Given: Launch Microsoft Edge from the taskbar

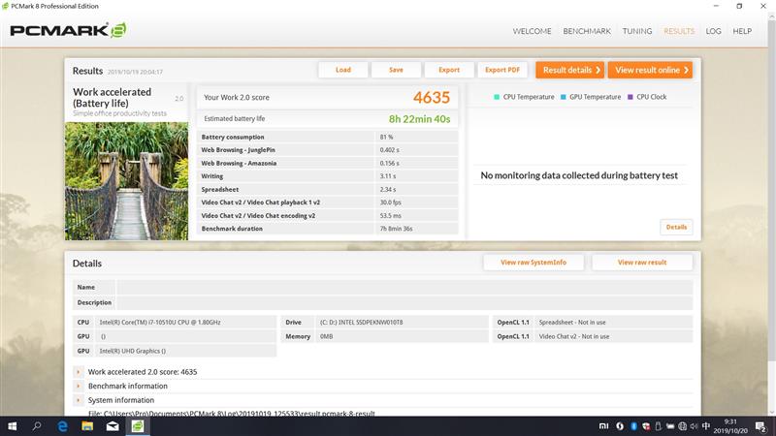Looking at the screenshot, I should click(x=62, y=426).
